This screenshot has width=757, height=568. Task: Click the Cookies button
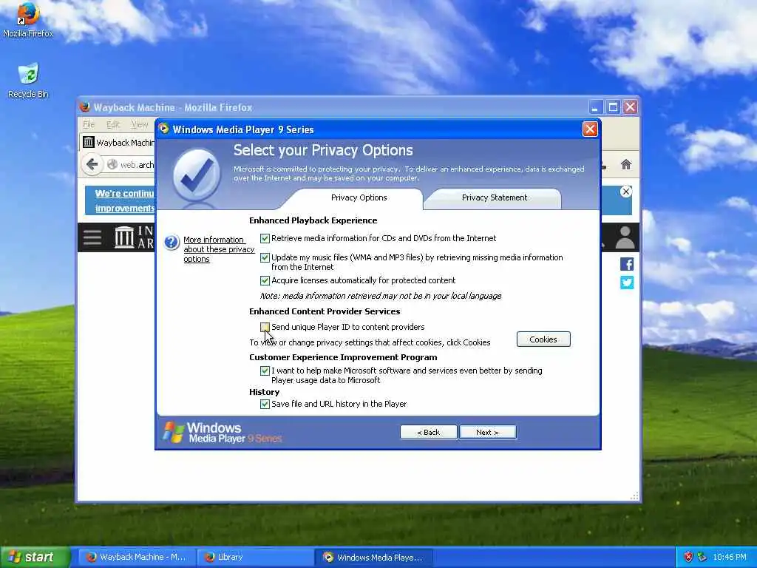coord(543,339)
